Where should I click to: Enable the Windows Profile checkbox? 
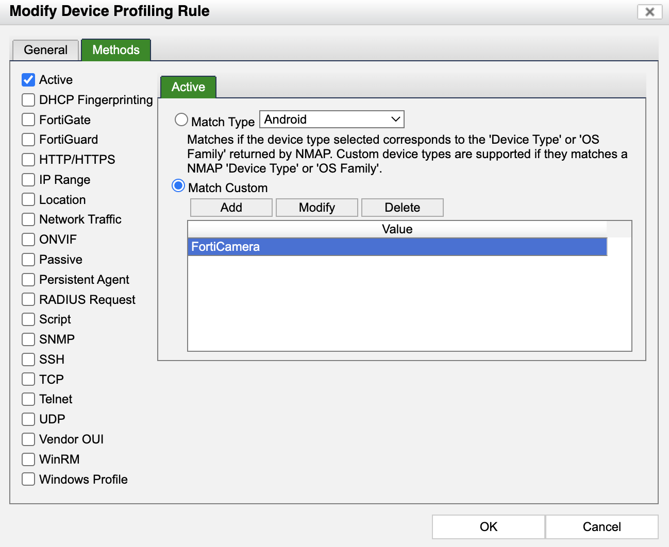point(28,480)
